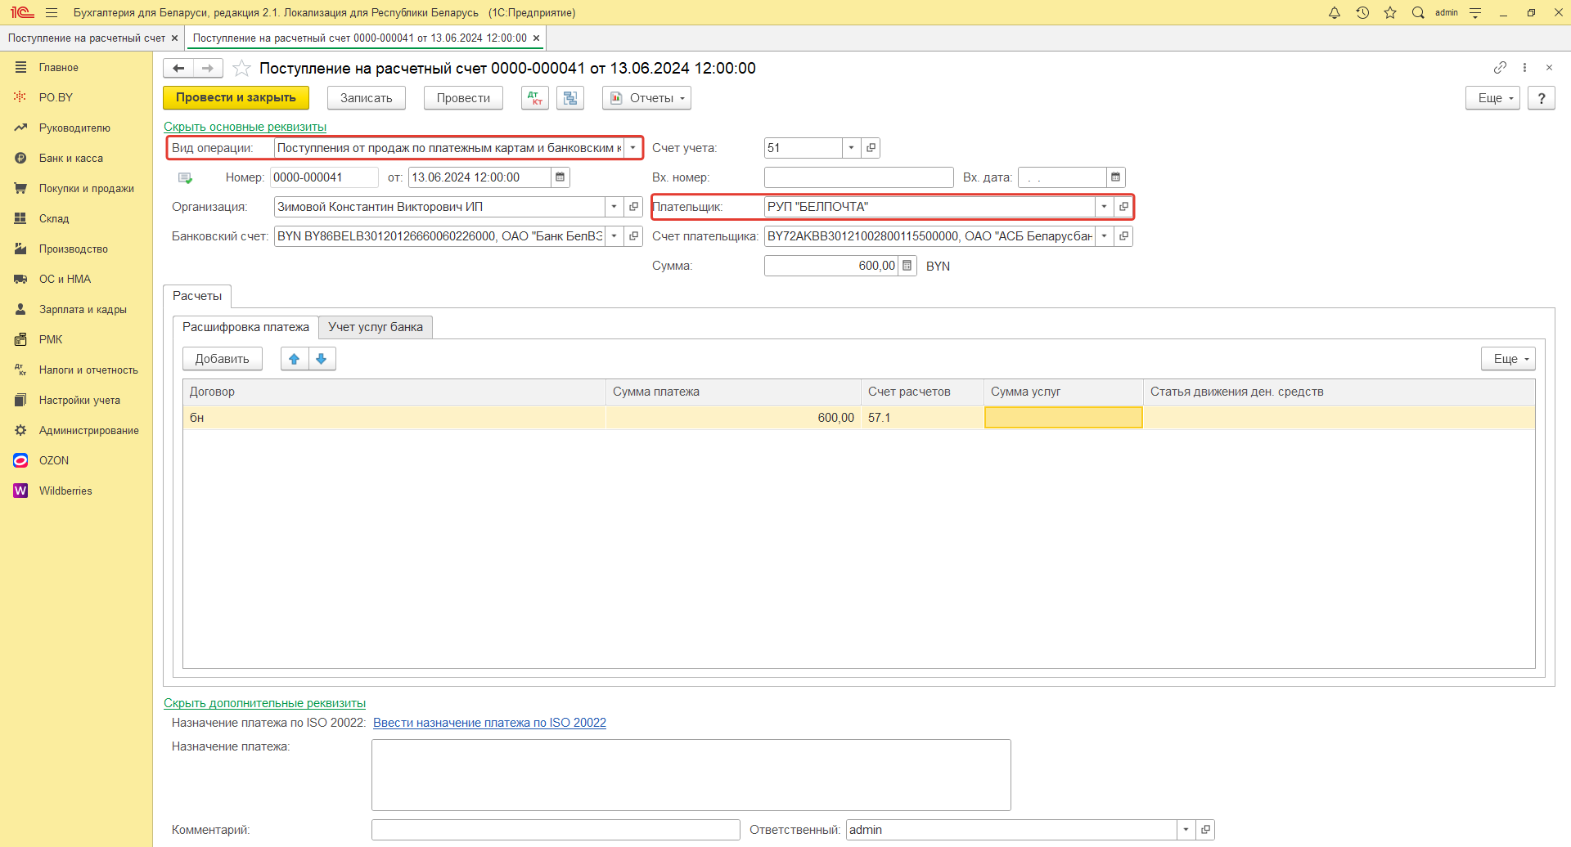The image size is (1571, 847).
Task: Open the three-dot form menu icon
Action: 1524,67
